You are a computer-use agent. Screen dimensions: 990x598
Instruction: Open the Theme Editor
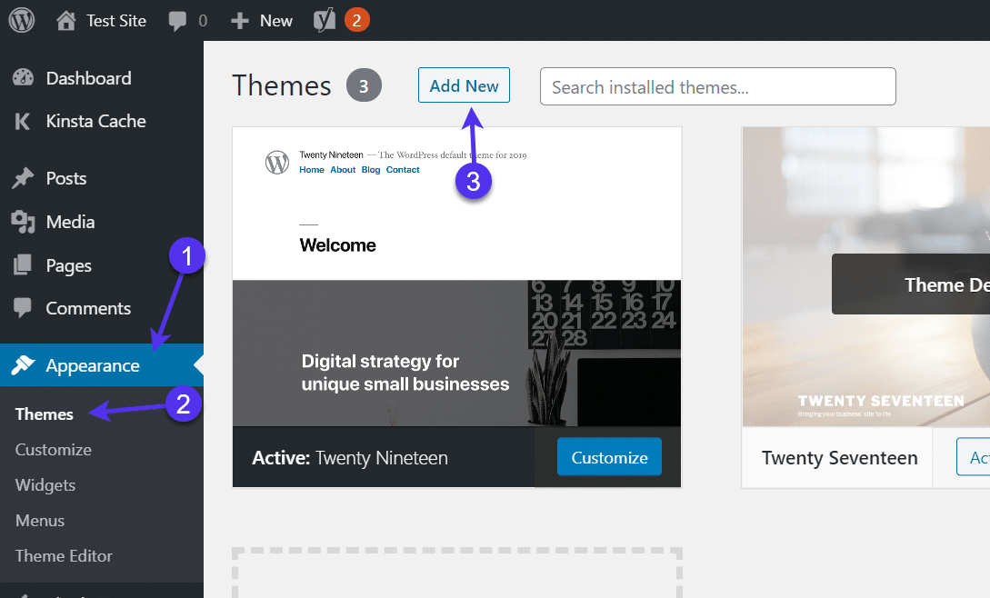click(x=64, y=555)
